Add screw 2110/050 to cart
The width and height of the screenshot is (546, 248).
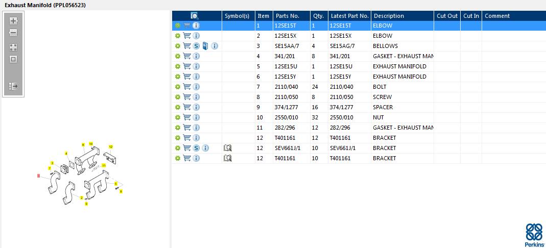click(187, 97)
